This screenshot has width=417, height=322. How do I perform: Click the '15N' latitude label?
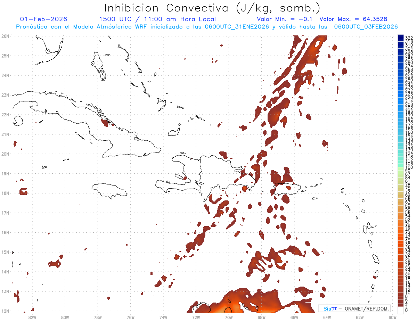[x=5, y=252]
